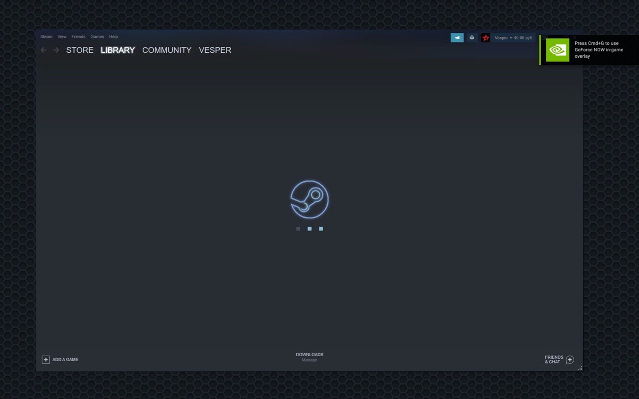Viewport: 639px width, 399px height.
Task: Click the 40.66 руб wallet balance
Action: pyautogui.click(x=523, y=38)
